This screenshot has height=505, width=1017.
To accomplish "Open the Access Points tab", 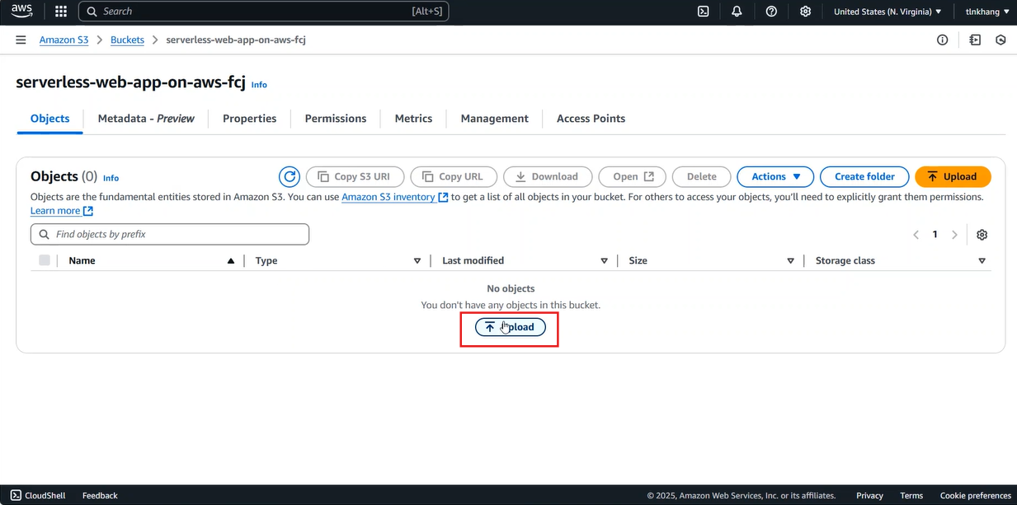I will tap(591, 119).
